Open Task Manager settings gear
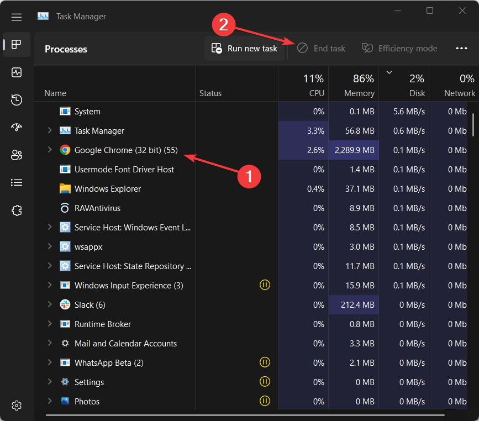This screenshot has width=479, height=421. 17,406
